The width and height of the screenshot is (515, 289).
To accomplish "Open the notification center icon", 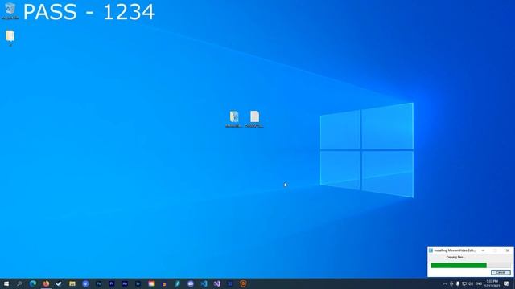I will click(506, 283).
